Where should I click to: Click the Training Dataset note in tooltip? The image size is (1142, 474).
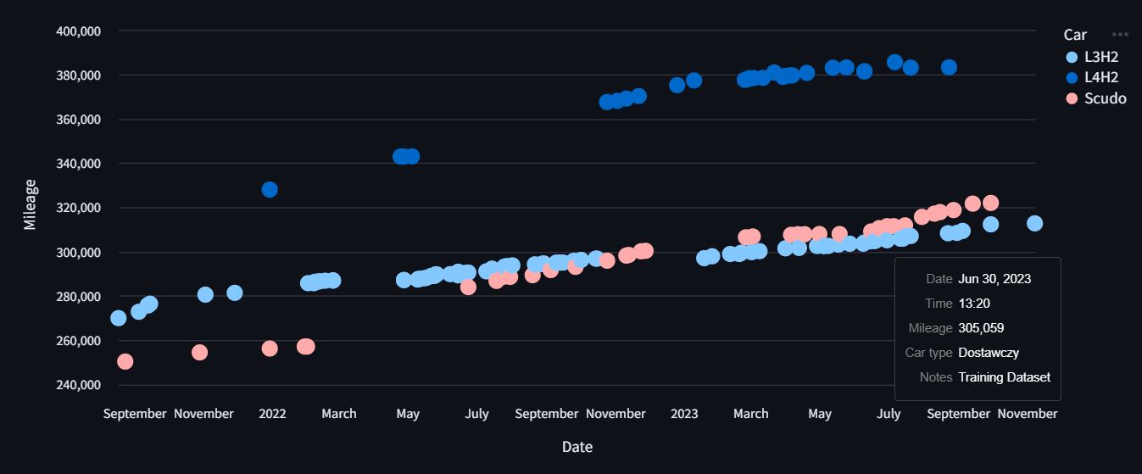click(1005, 377)
